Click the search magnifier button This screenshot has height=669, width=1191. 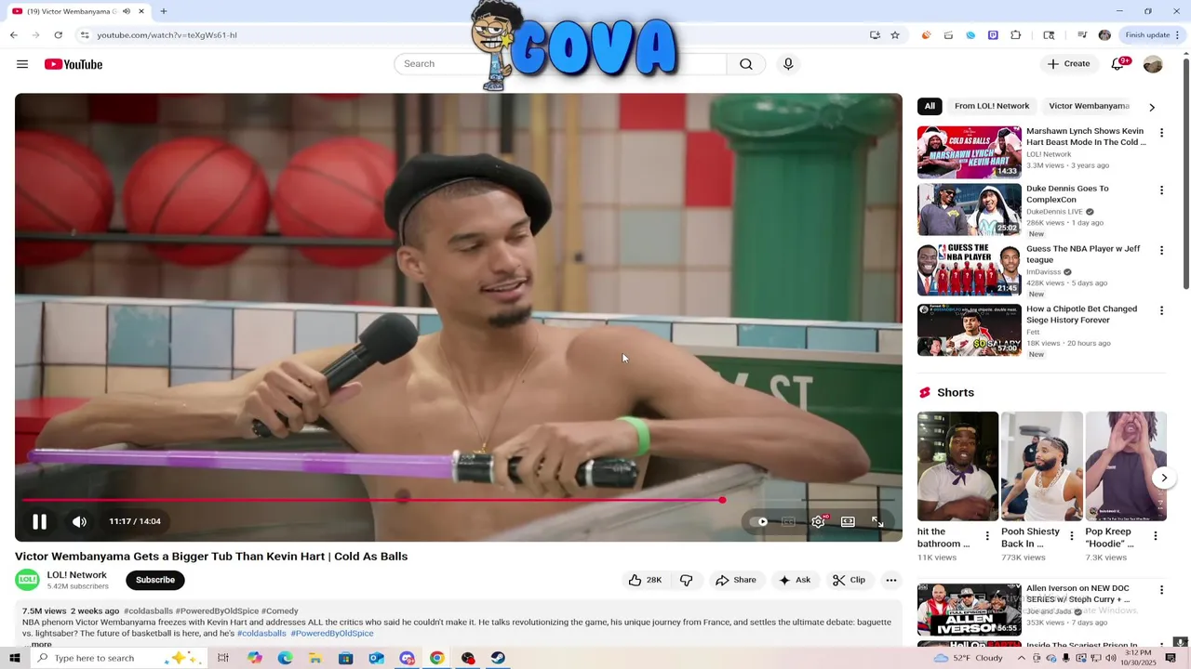point(746,64)
